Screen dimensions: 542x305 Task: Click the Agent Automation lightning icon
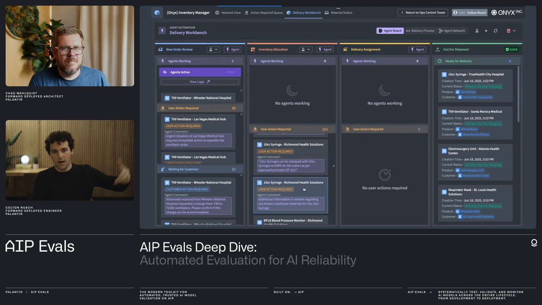tap(162, 31)
